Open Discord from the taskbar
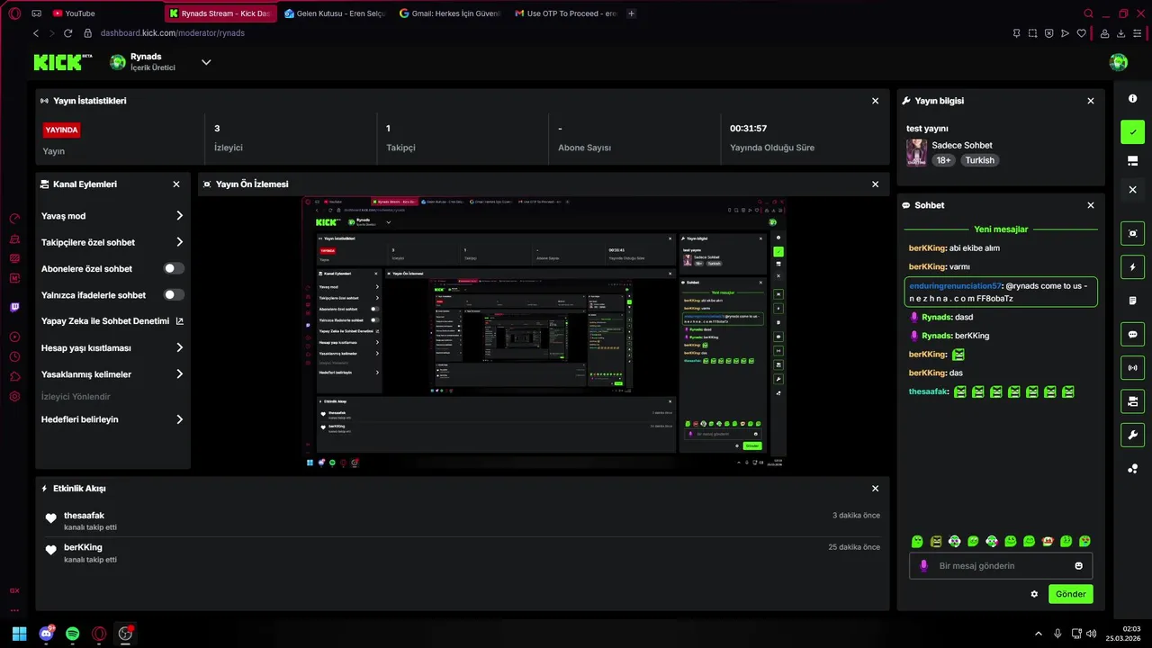 pos(46,634)
